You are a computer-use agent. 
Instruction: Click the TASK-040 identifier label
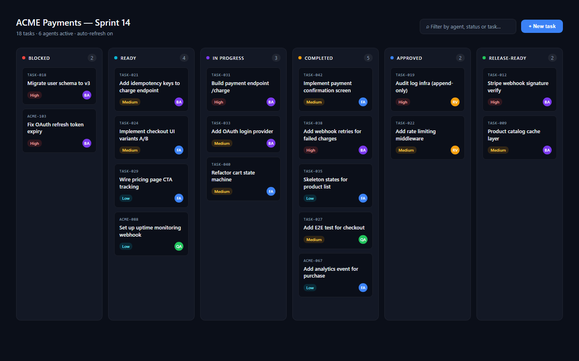click(x=221, y=164)
